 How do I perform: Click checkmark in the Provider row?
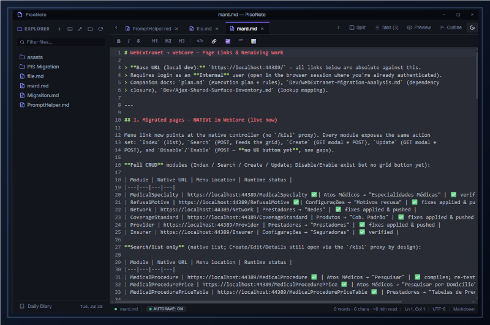point(362,225)
